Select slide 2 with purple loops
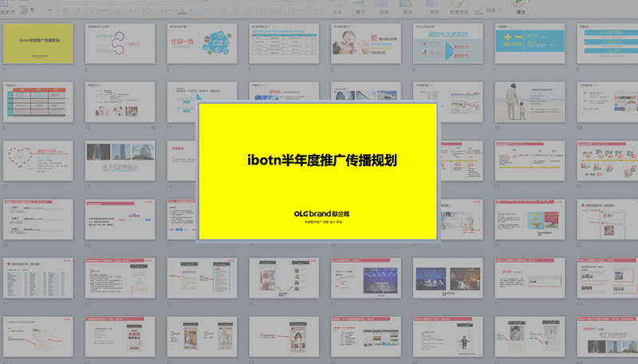638x364 pixels. click(x=120, y=43)
